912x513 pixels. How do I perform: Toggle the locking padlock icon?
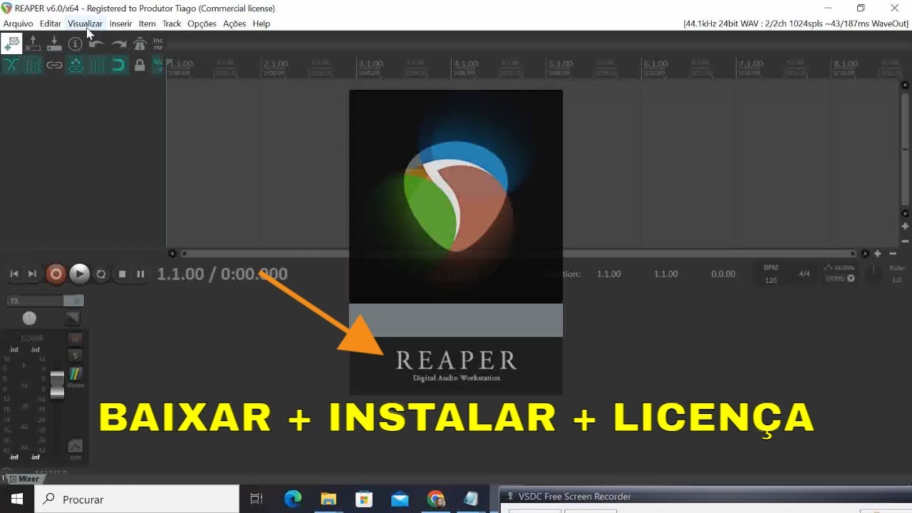point(140,66)
